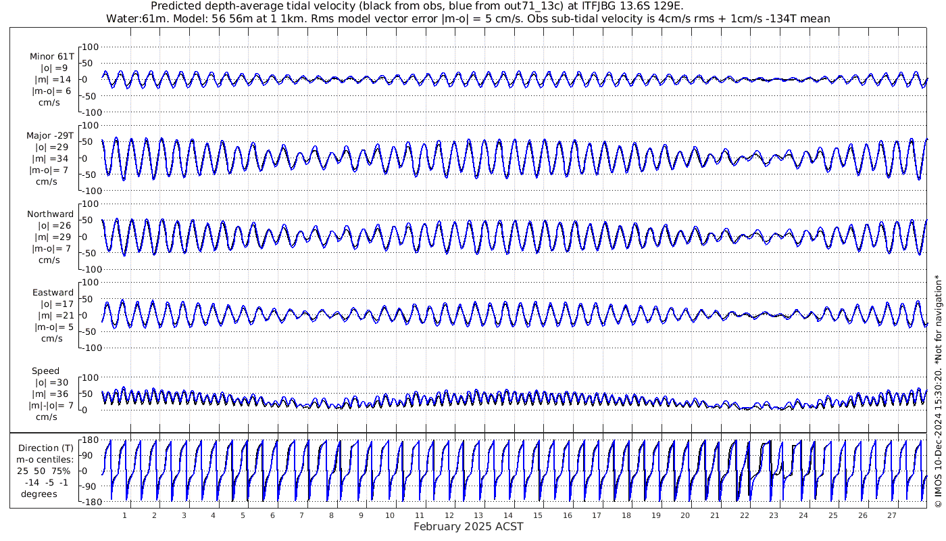
Task: Click day "1" on the date axis
Action: click(124, 516)
